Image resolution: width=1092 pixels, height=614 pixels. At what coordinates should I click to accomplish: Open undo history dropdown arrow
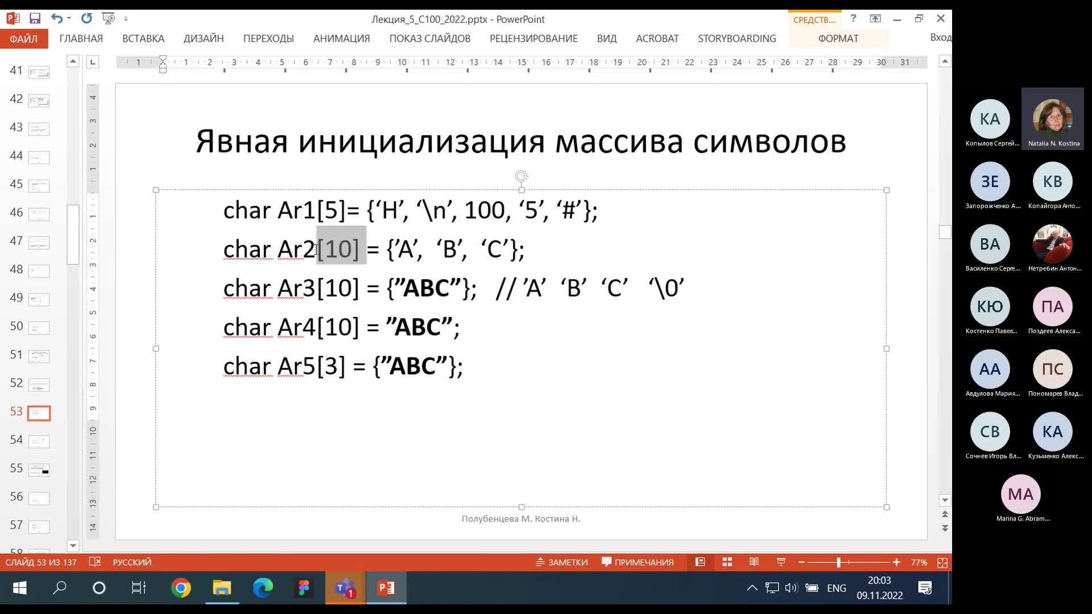click(69, 18)
